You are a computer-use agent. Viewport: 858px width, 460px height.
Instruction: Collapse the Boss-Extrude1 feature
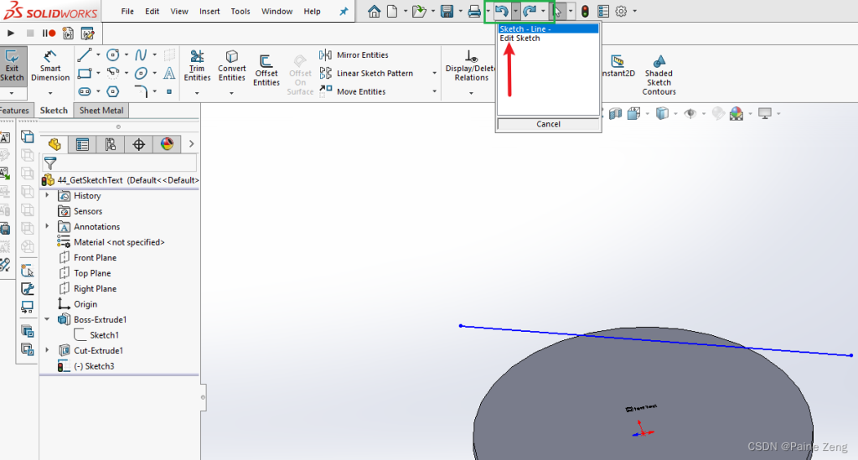47,319
